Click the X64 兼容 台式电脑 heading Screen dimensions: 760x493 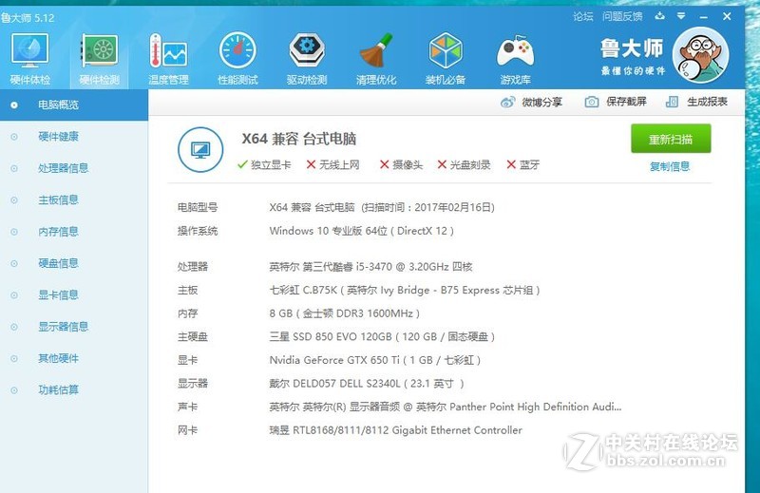[299, 139]
